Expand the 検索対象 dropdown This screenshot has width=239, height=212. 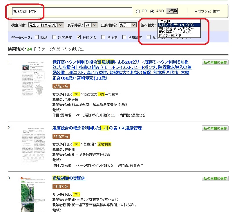coord(46,25)
